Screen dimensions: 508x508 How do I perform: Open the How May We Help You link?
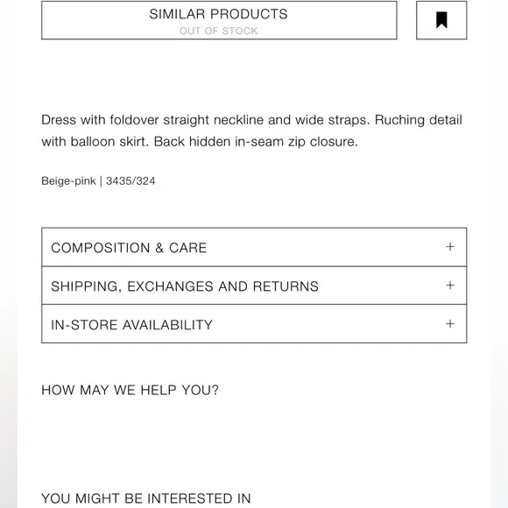pyautogui.click(x=130, y=390)
